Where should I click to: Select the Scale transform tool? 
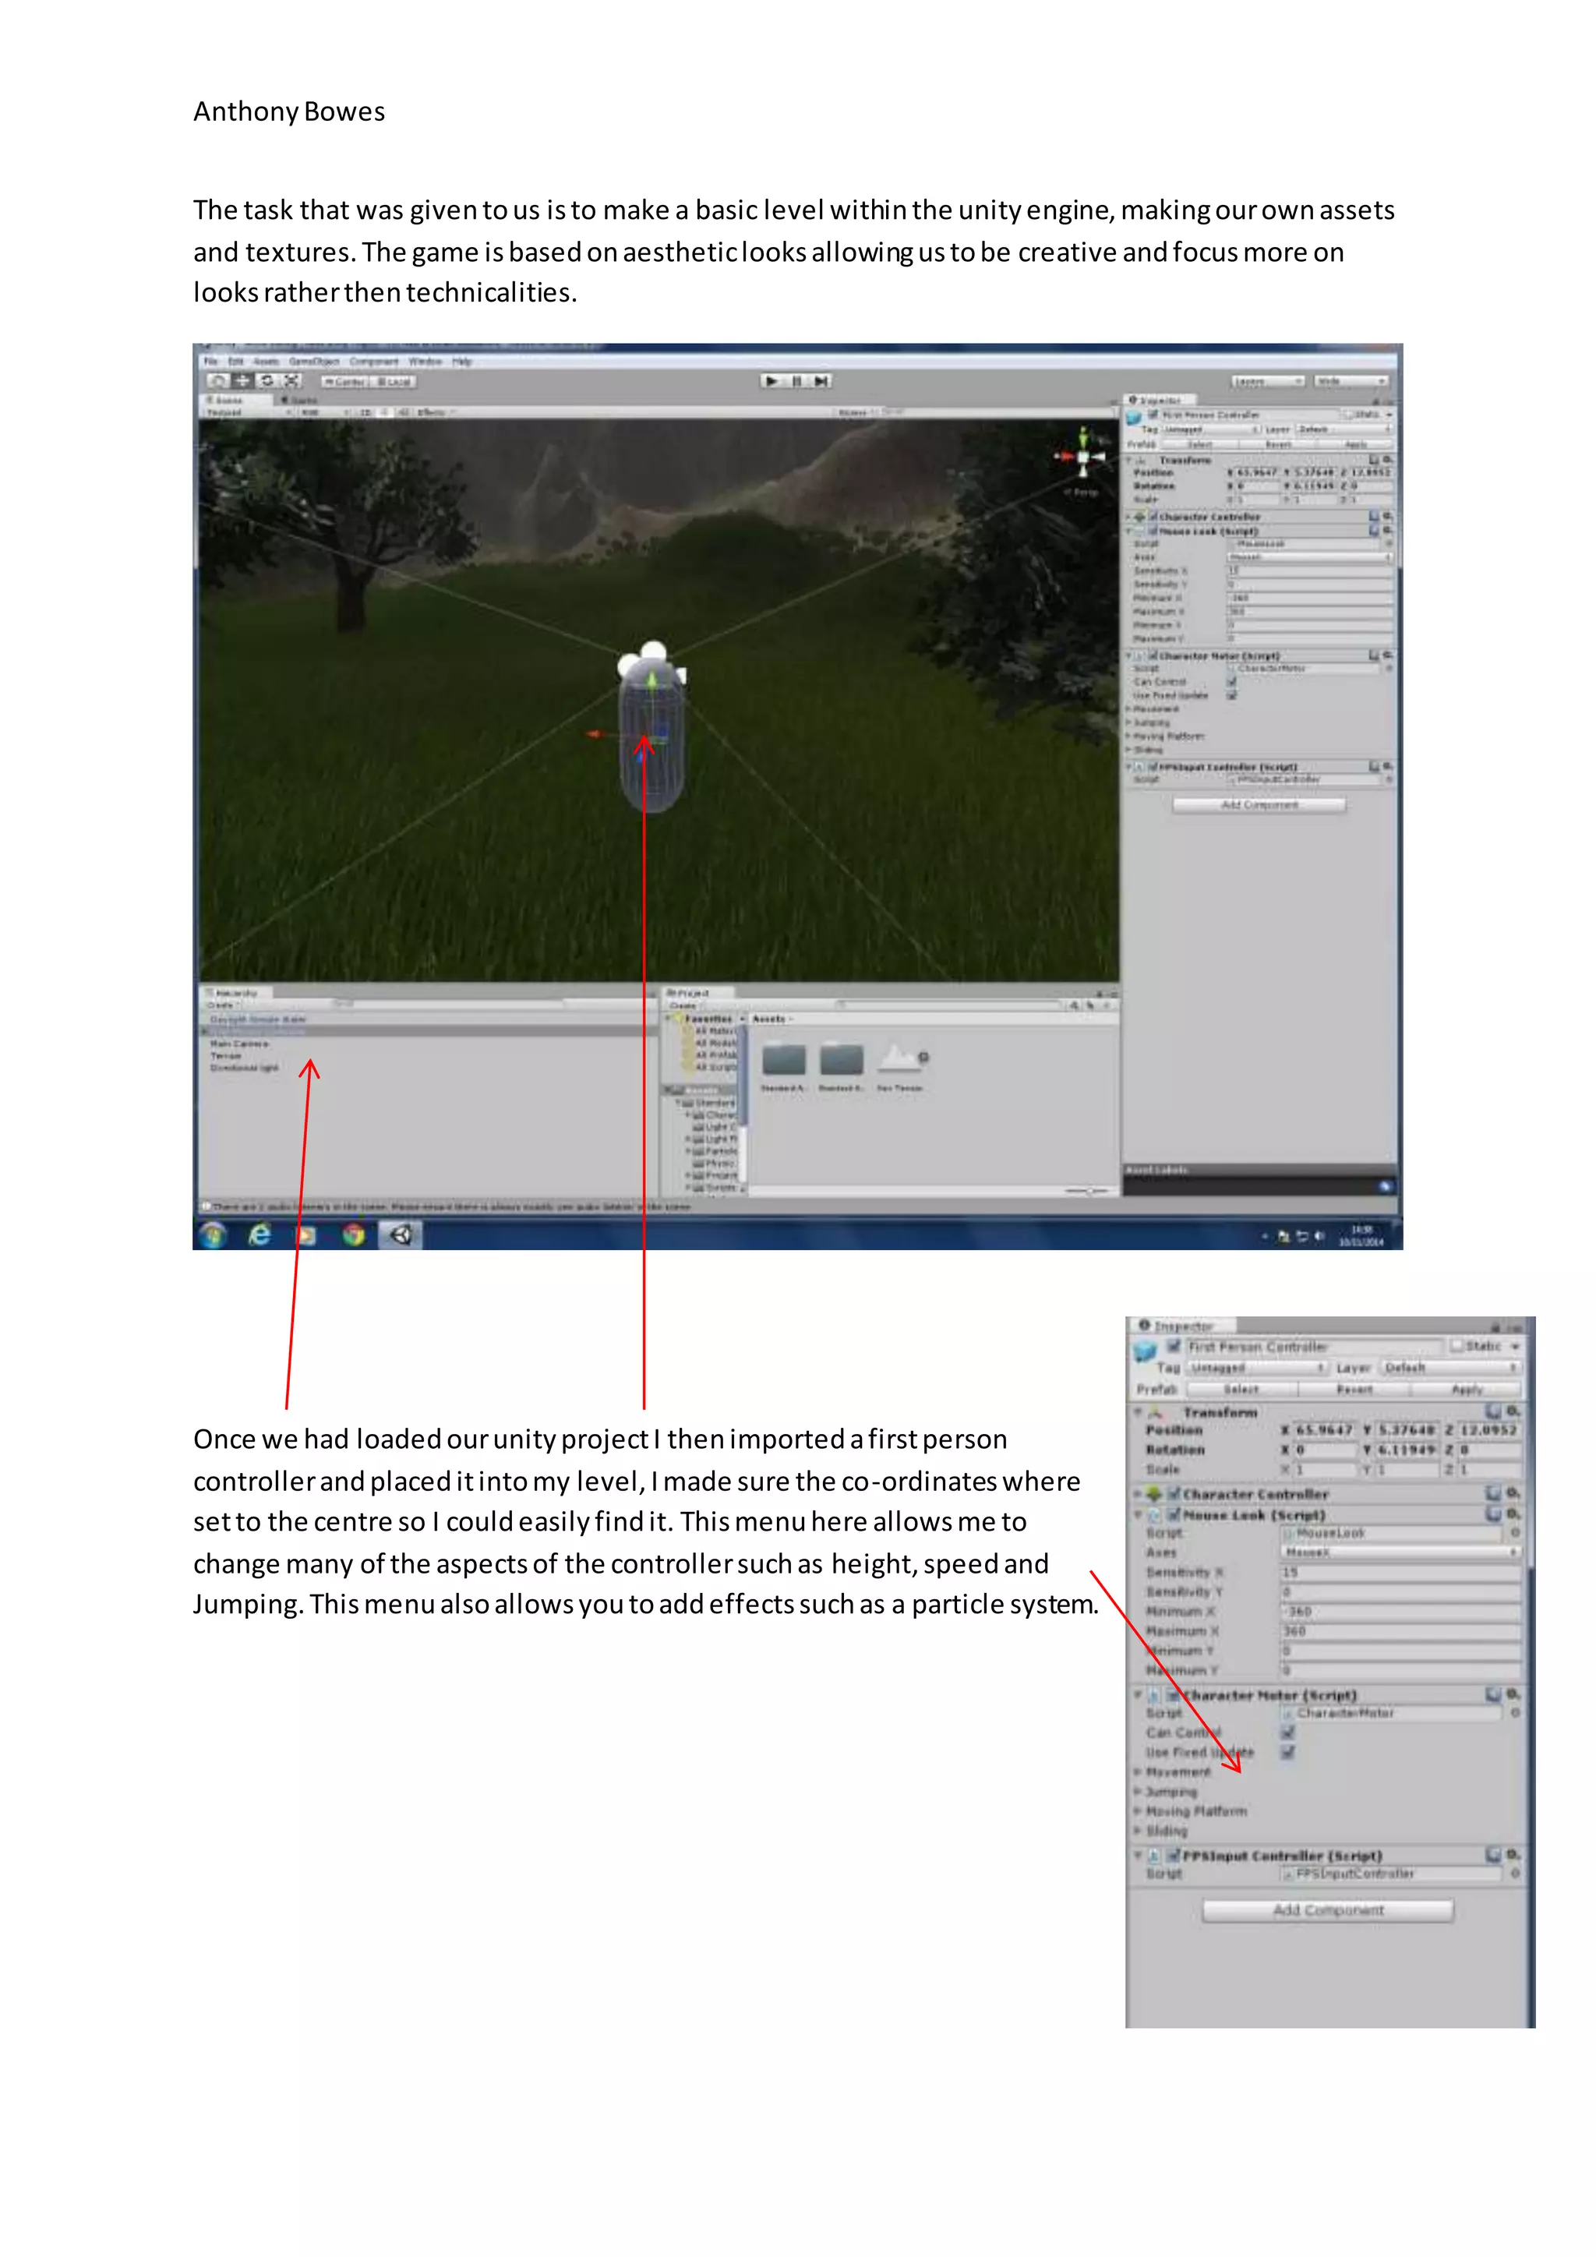(292, 380)
